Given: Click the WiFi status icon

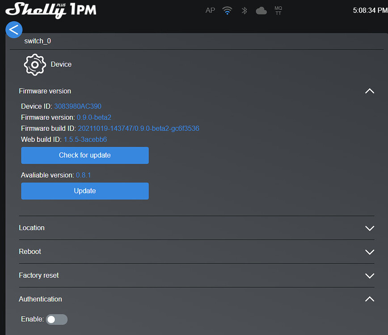Looking at the screenshot, I should [227, 10].
